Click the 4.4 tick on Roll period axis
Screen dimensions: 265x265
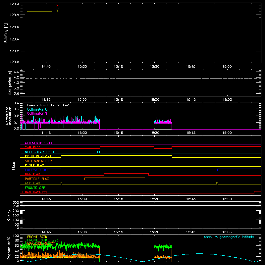point(16,72)
